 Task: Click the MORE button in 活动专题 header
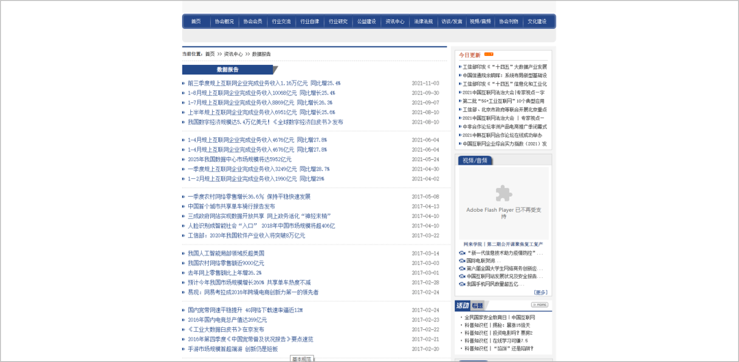[x=539, y=305]
